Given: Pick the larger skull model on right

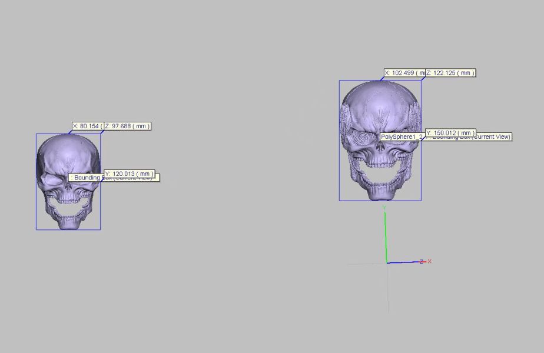Looking at the screenshot, I should pos(380,141).
